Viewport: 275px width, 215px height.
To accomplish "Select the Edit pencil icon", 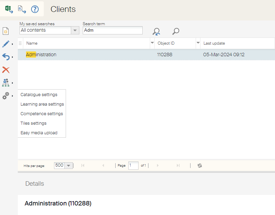I will click(5, 44).
